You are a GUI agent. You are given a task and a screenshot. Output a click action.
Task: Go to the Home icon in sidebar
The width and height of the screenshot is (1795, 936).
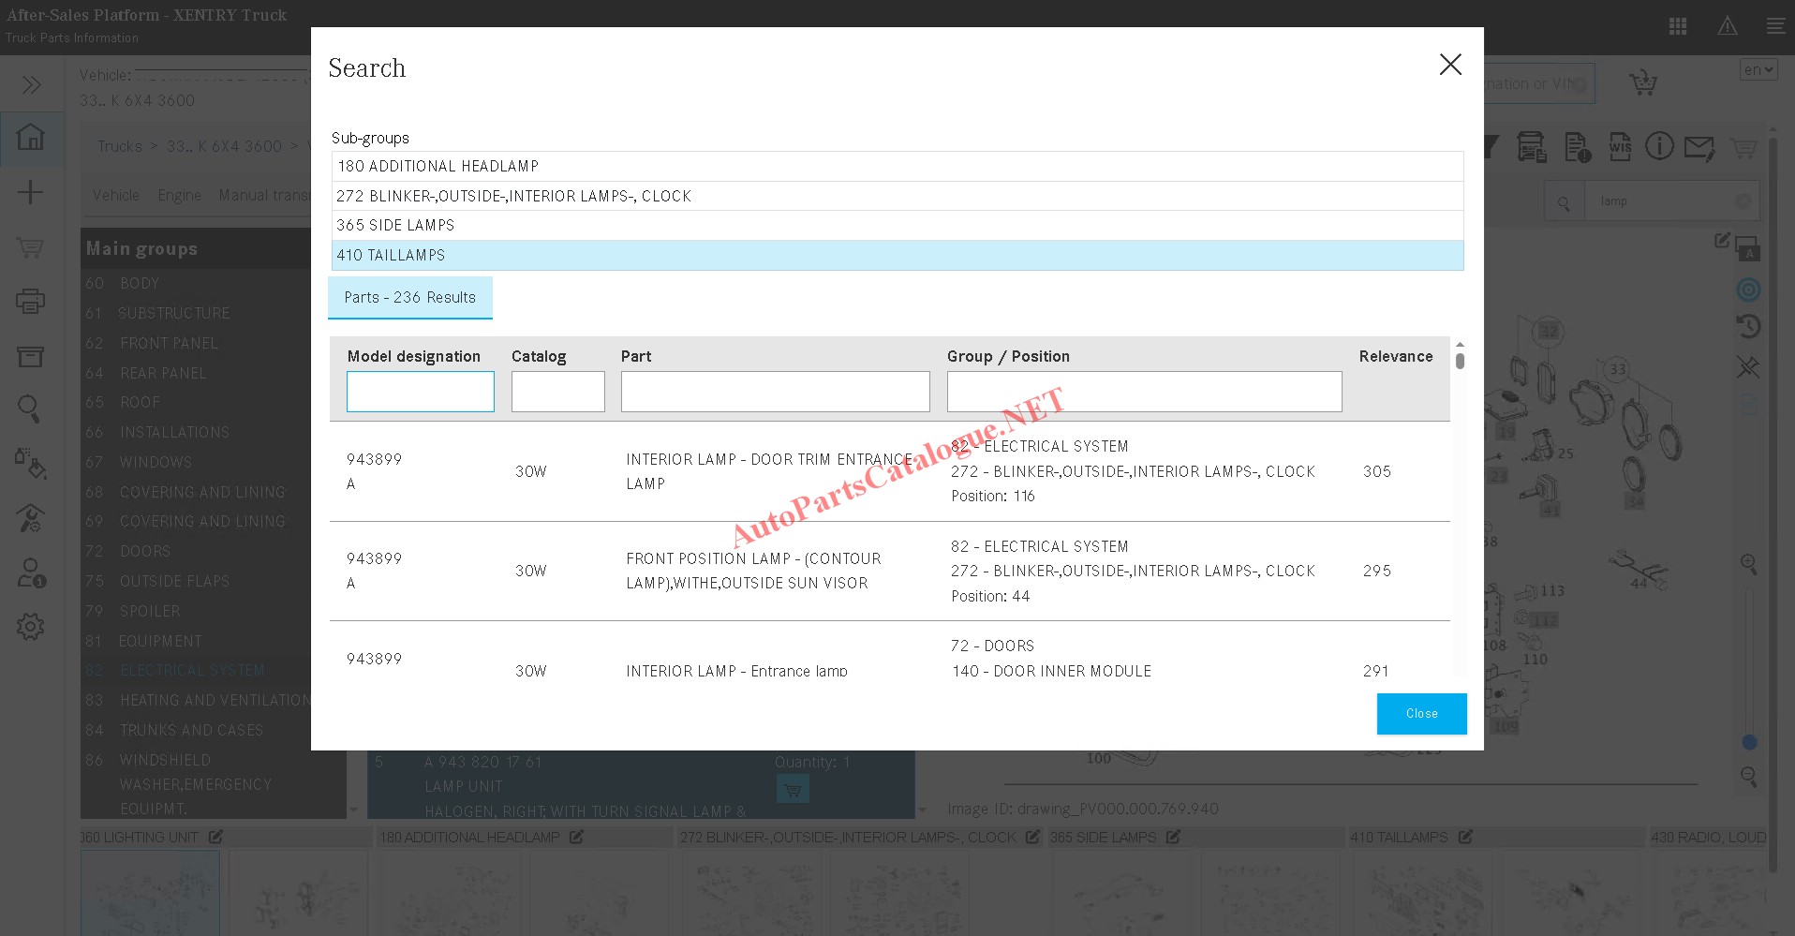click(31, 138)
